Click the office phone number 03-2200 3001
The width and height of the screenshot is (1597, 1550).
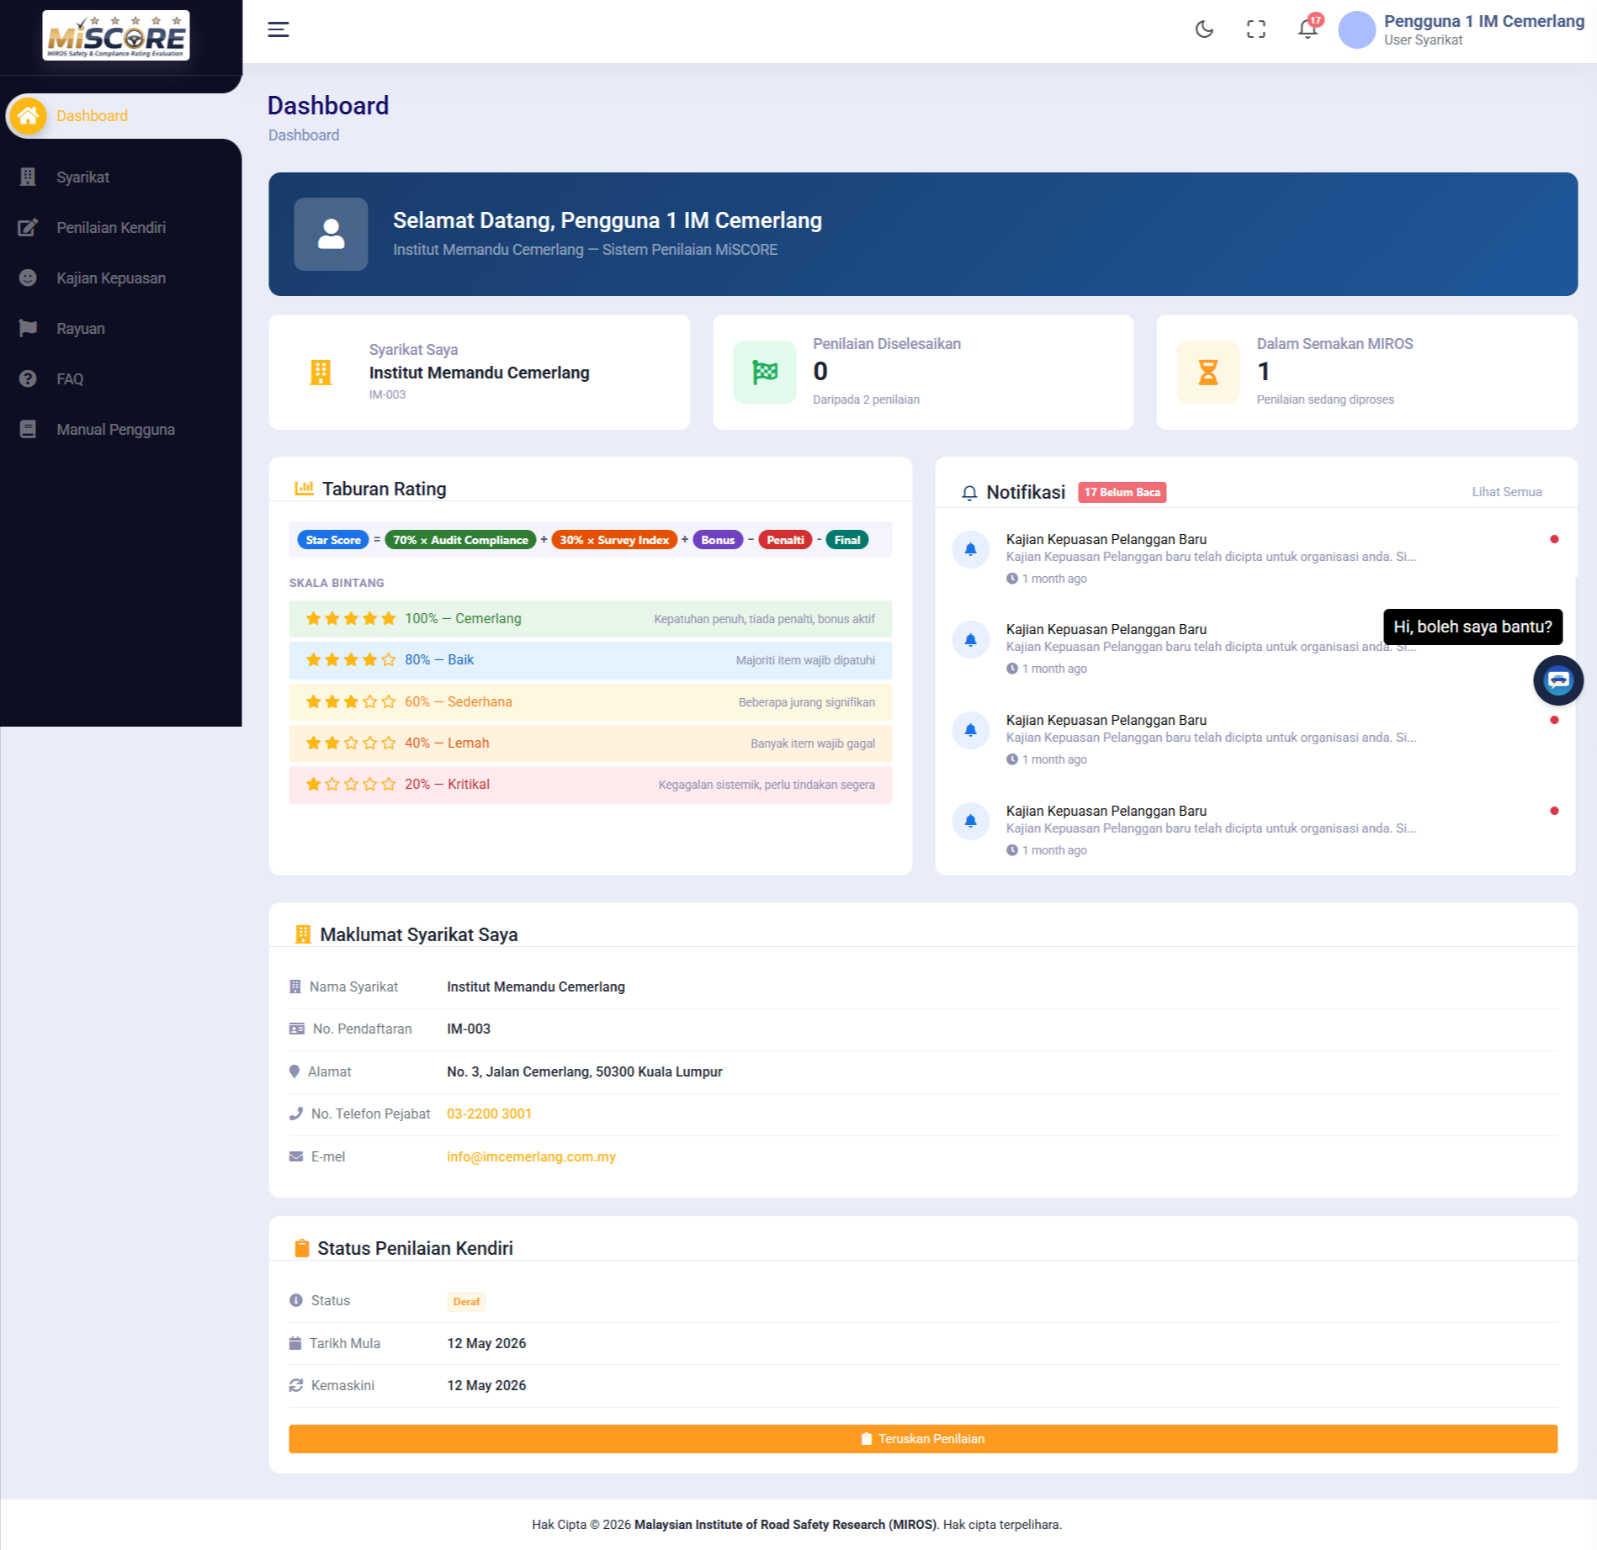click(489, 1114)
